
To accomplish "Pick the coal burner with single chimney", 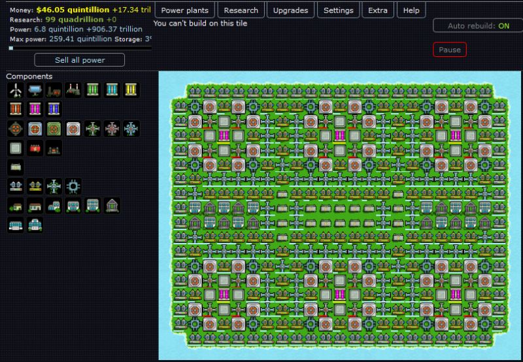I will coord(54,90).
